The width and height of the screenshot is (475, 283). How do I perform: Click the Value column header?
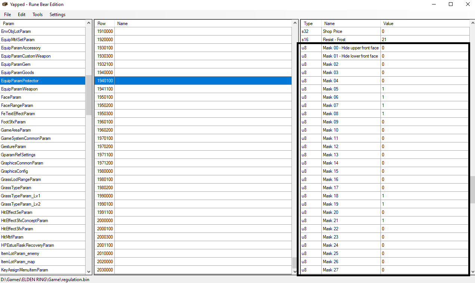click(425, 24)
